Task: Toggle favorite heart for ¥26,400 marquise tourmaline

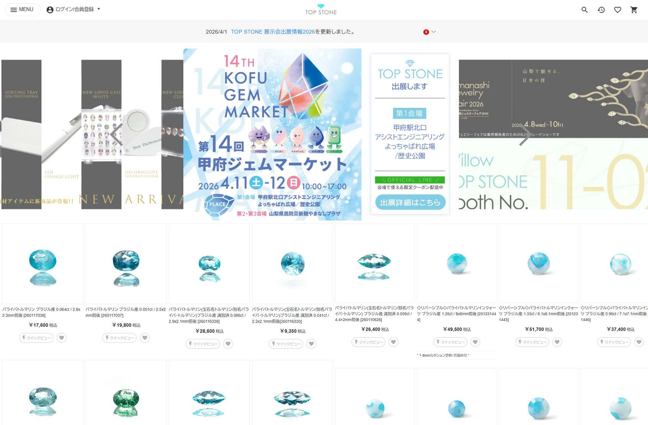Action: (x=393, y=342)
